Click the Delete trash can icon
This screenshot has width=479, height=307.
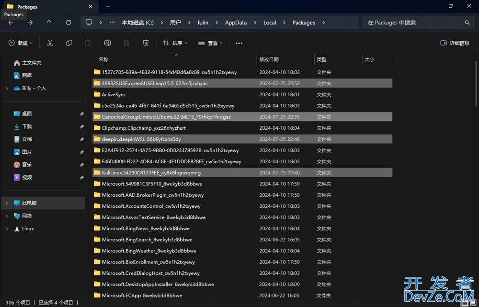(x=146, y=43)
